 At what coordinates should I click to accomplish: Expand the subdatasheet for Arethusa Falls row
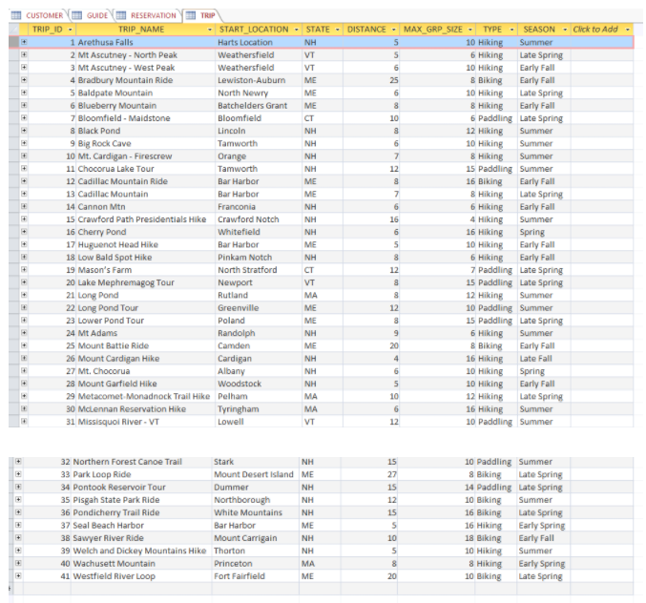[x=24, y=42]
